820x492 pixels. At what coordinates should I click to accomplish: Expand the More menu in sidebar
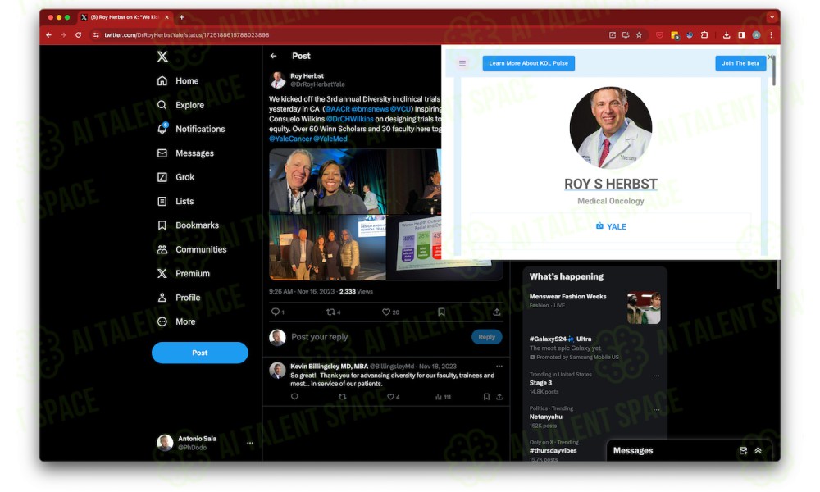175,321
